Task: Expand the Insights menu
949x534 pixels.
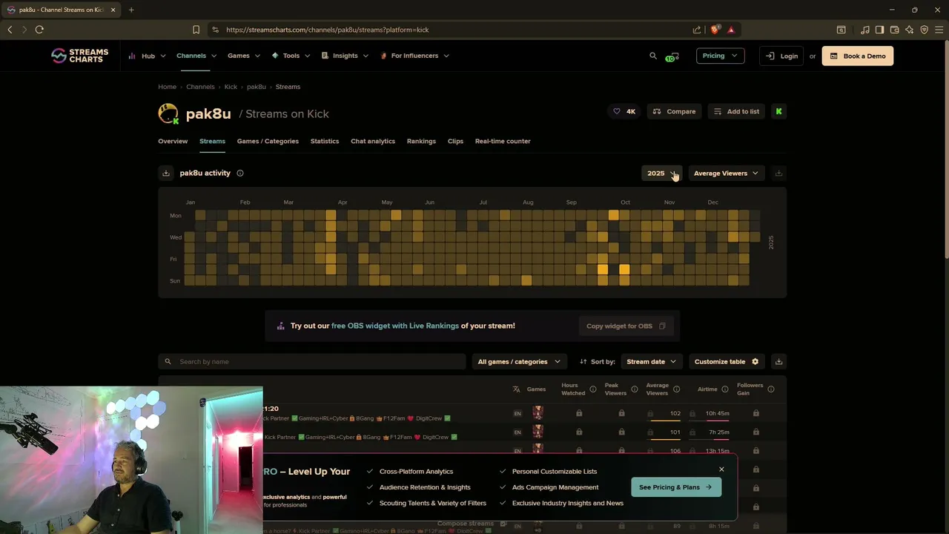Action: pyautogui.click(x=345, y=56)
